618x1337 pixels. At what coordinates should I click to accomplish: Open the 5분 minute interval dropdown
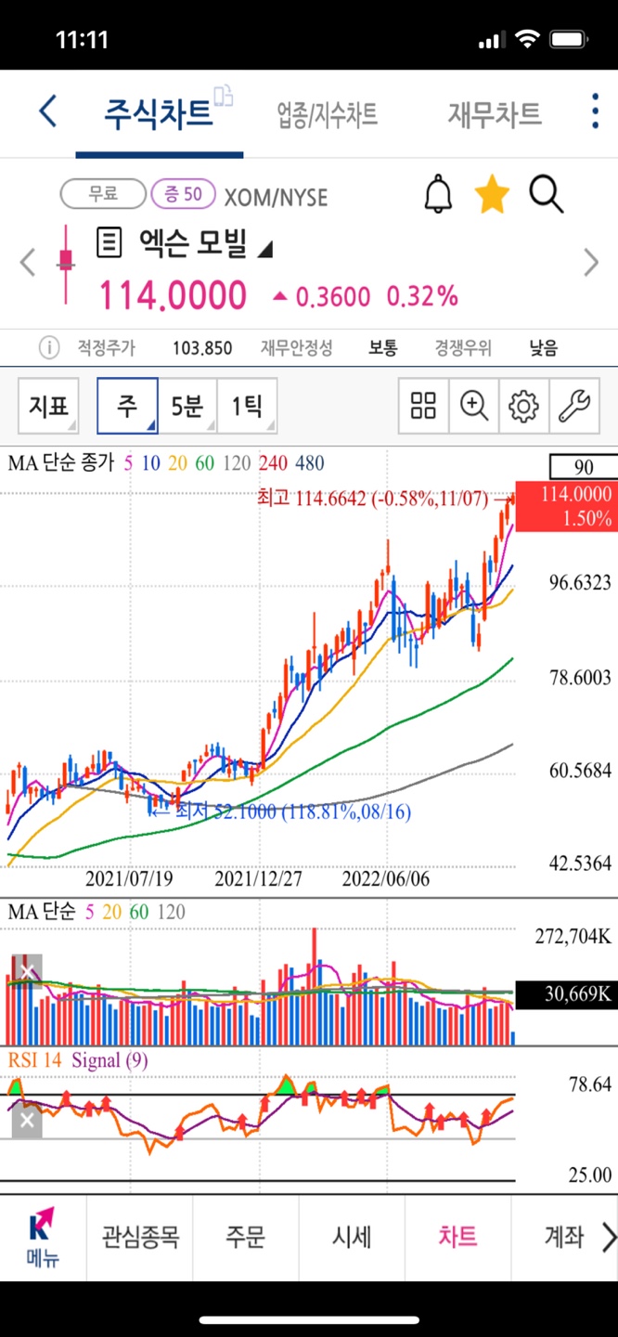pos(187,406)
